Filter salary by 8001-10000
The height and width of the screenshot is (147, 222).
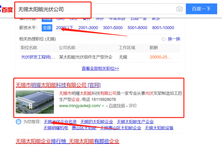point(163,28)
